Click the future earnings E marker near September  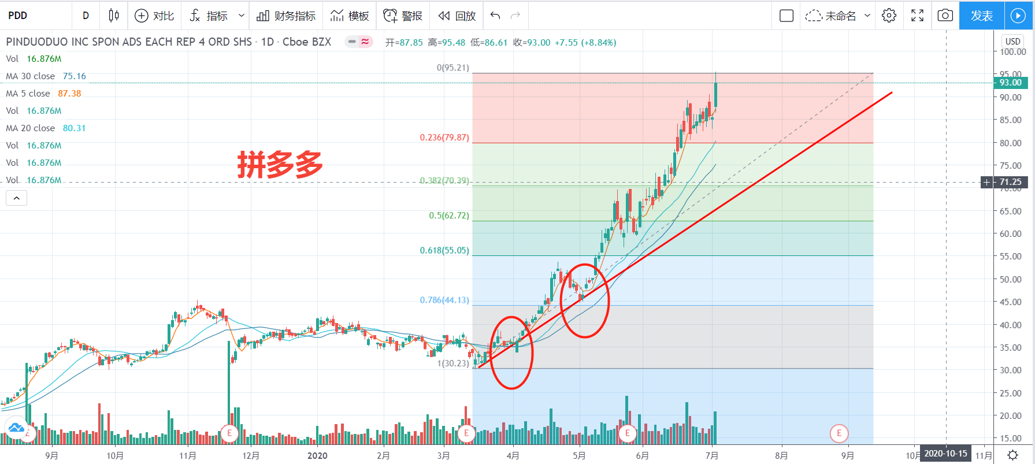(839, 433)
